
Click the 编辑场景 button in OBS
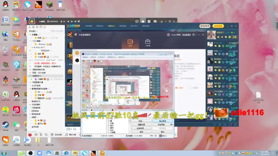pyautogui.click(x=141, y=125)
